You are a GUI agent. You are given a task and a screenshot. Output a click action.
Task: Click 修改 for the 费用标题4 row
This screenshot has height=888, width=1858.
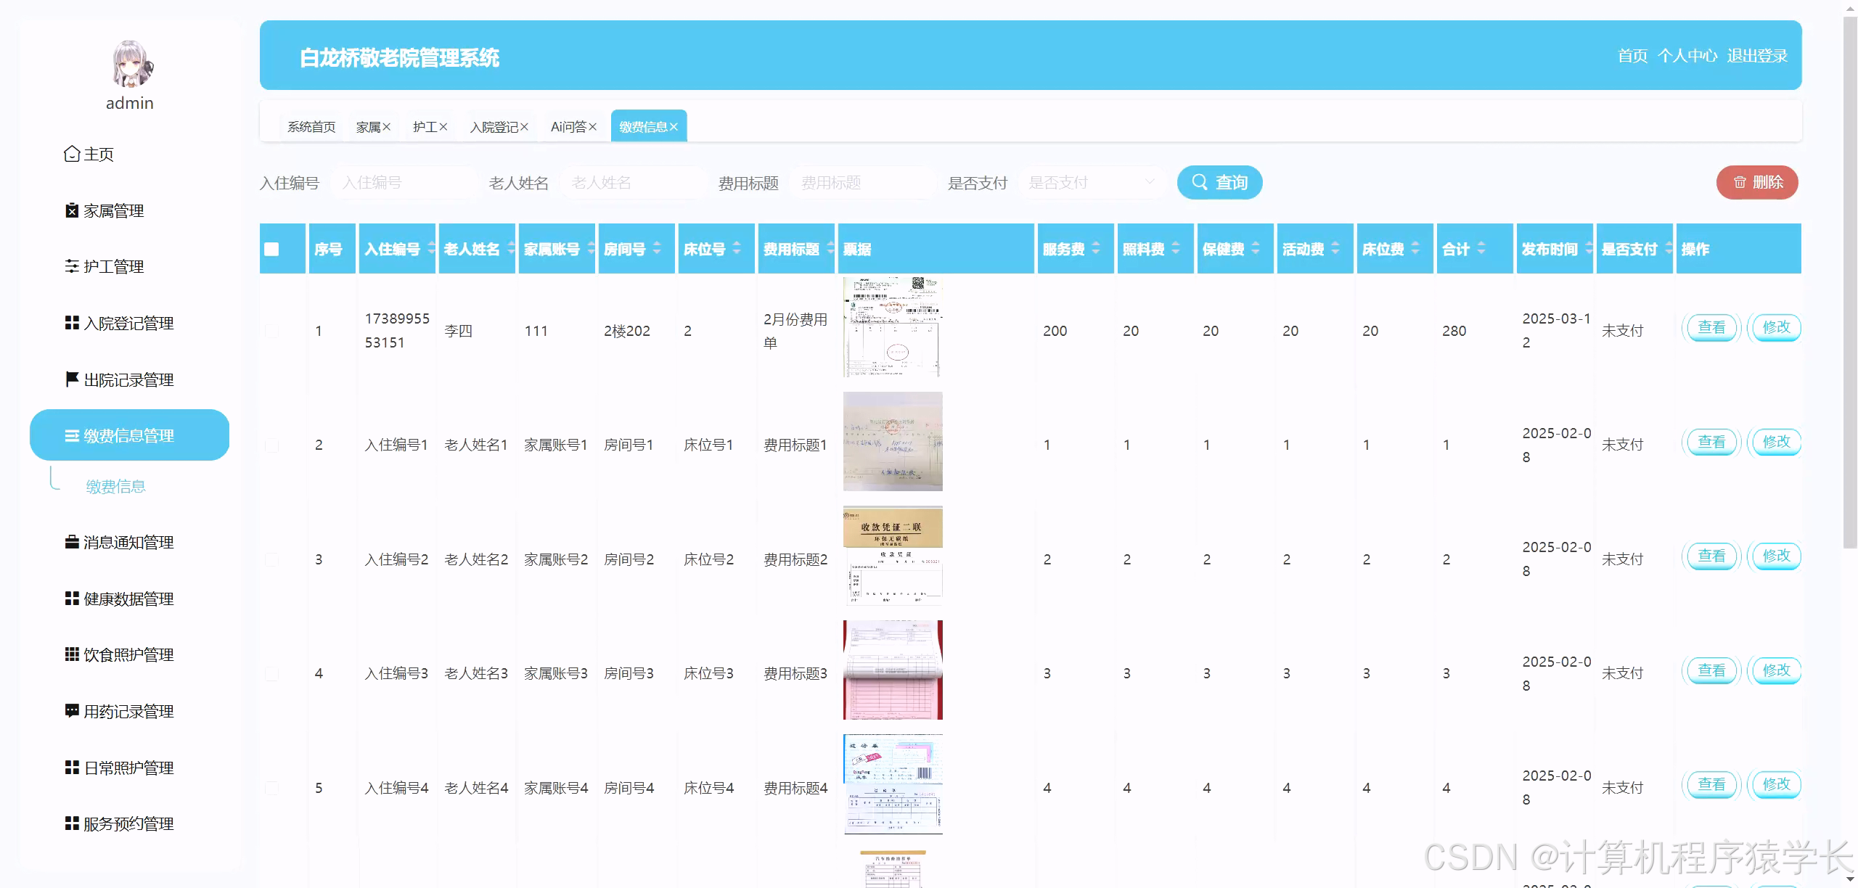pos(1776,784)
